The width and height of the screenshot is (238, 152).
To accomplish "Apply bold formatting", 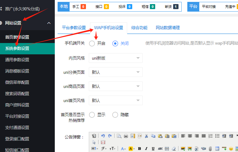I will (x=139, y=149).
